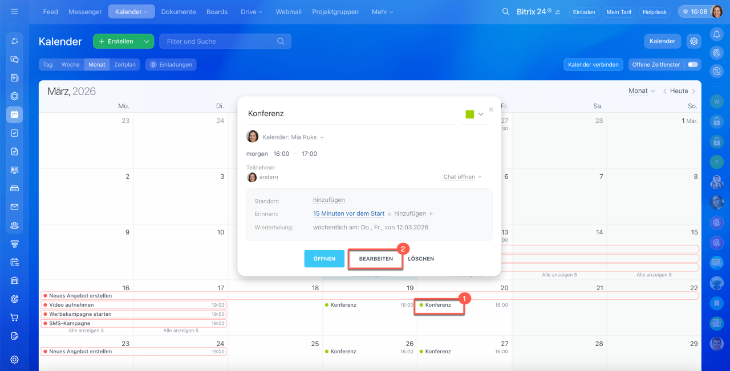Open the robot assistant icon in right panel
This screenshot has height=371, width=730.
pyautogui.click(x=717, y=283)
